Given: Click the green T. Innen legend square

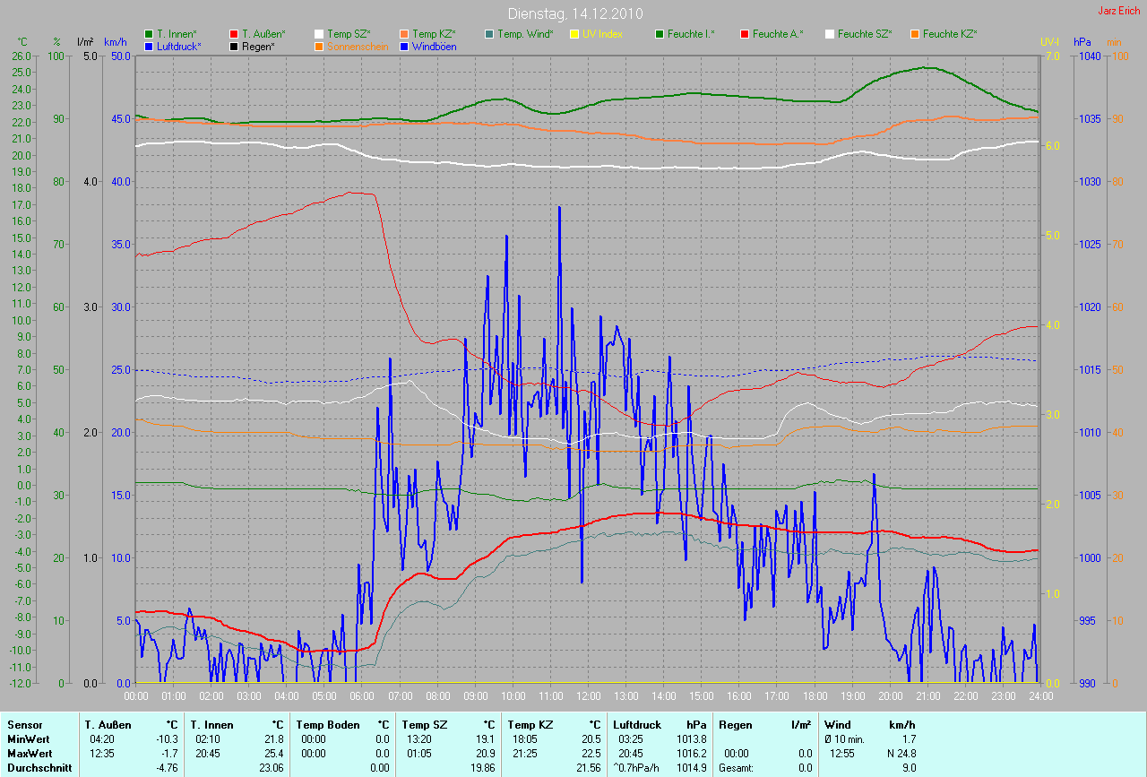Looking at the screenshot, I should 149,34.
